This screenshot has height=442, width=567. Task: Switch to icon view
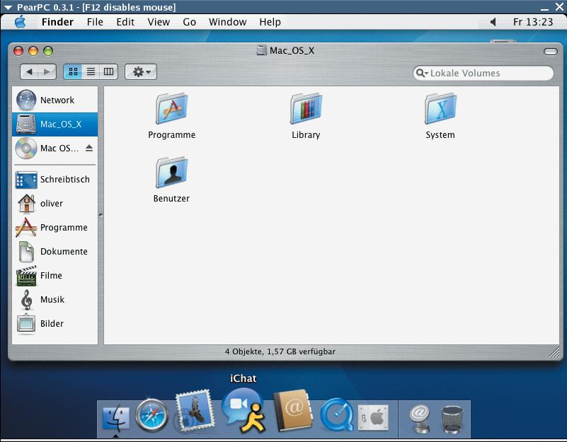[x=73, y=71]
